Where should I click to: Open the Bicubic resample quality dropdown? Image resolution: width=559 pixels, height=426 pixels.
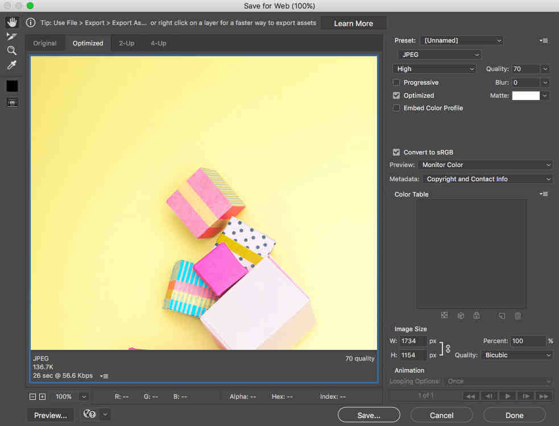point(516,355)
